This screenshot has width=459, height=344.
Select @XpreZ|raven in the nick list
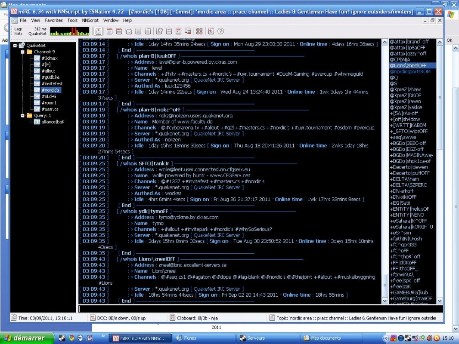tap(405, 101)
